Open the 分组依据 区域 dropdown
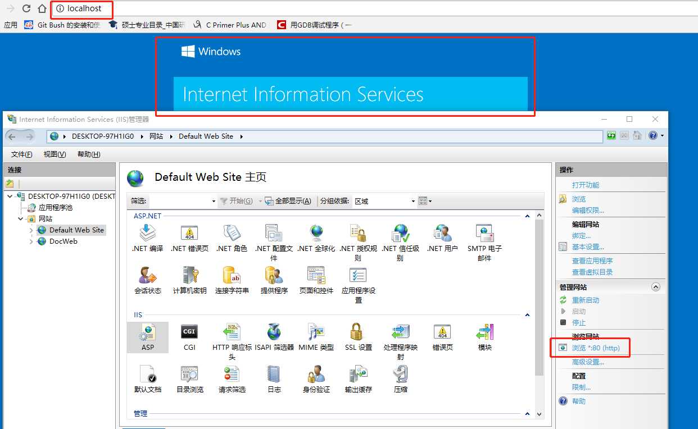 384,201
